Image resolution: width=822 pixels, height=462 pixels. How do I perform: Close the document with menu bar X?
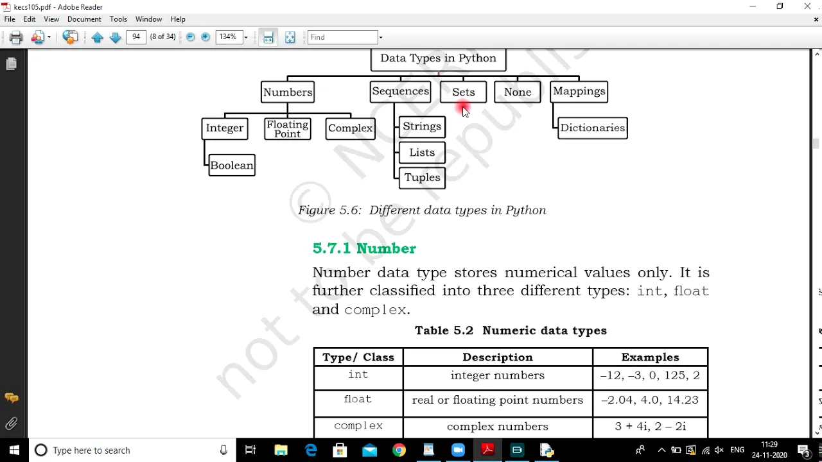[816, 19]
